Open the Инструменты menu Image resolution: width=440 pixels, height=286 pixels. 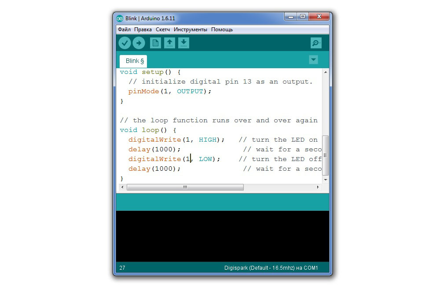(190, 29)
